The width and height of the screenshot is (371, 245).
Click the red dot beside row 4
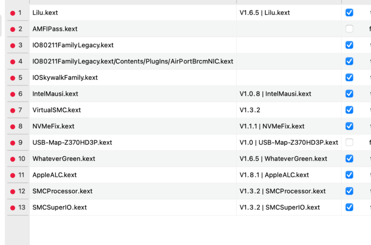pyautogui.click(x=13, y=62)
